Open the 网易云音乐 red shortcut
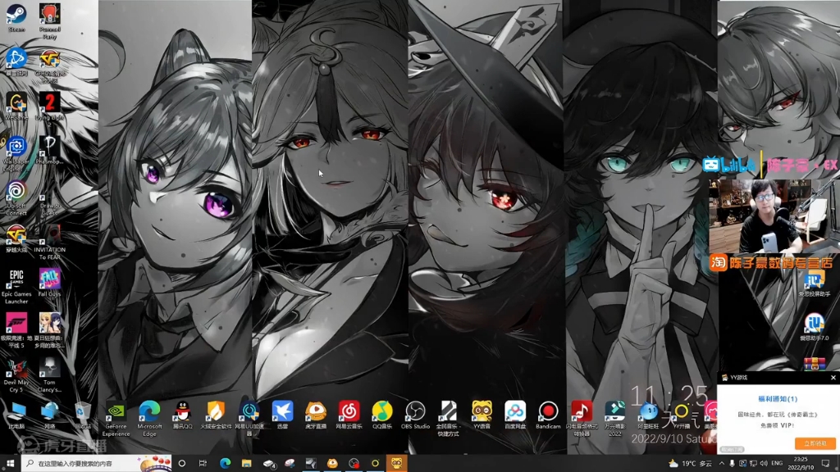This screenshot has height=472, width=840. click(x=349, y=415)
